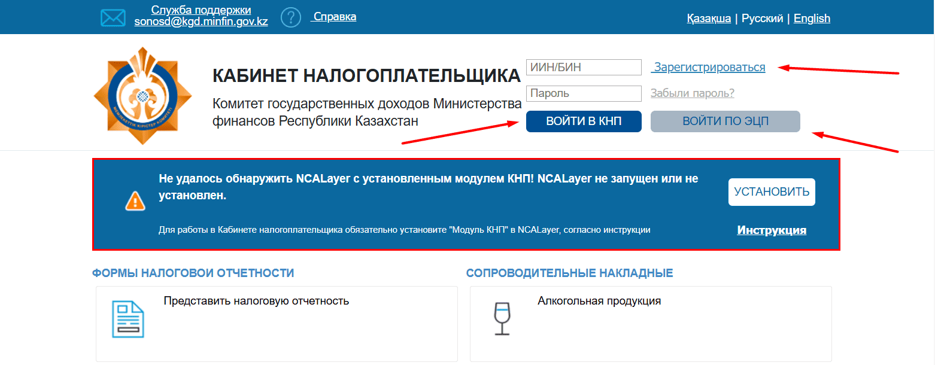Open the Справка page
Image resolution: width=935 pixels, height=365 pixels.
[x=333, y=16]
